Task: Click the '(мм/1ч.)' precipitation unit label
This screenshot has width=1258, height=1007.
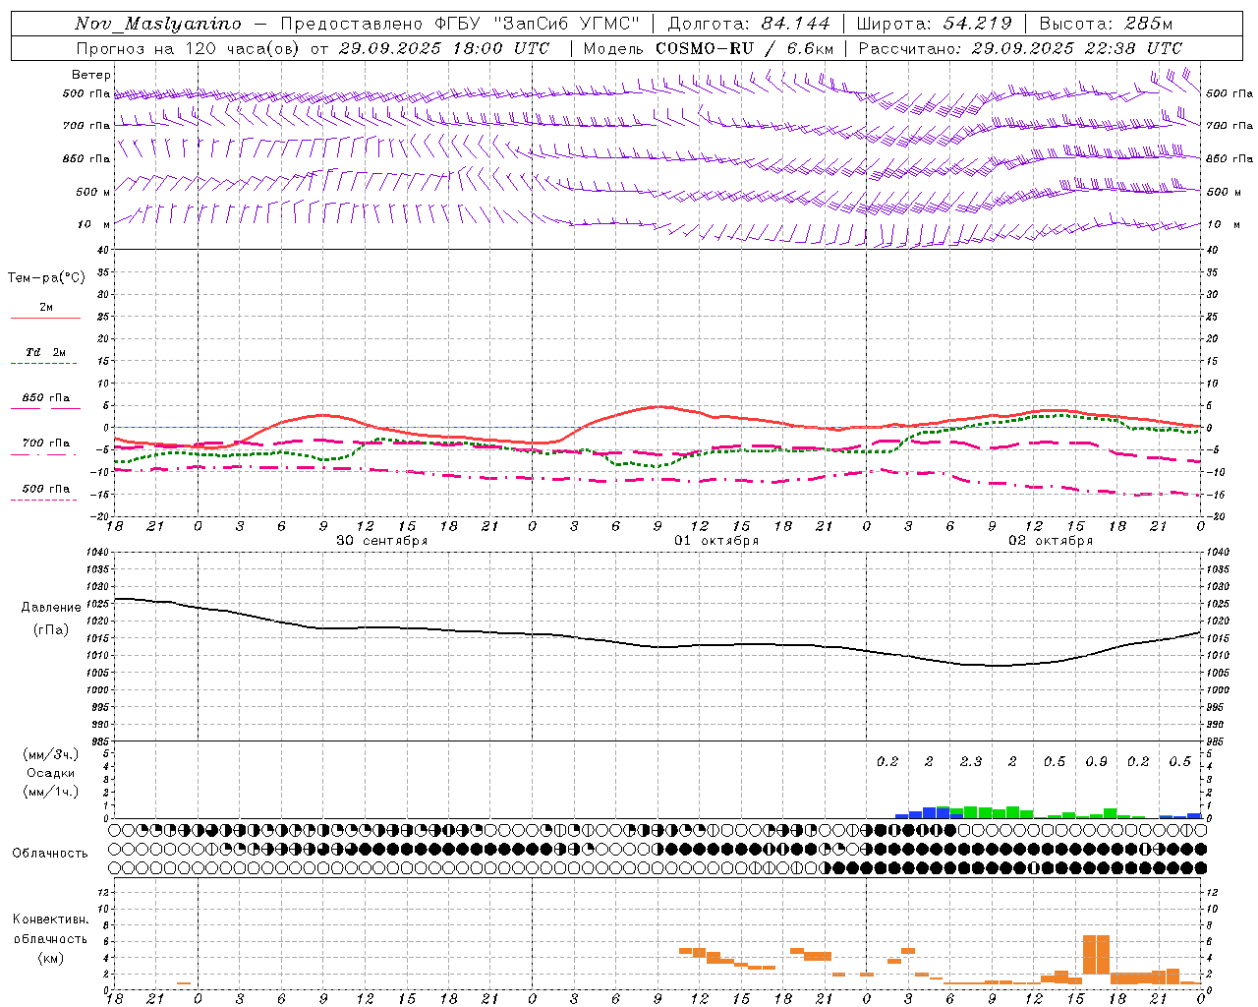Action: point(50,792)
